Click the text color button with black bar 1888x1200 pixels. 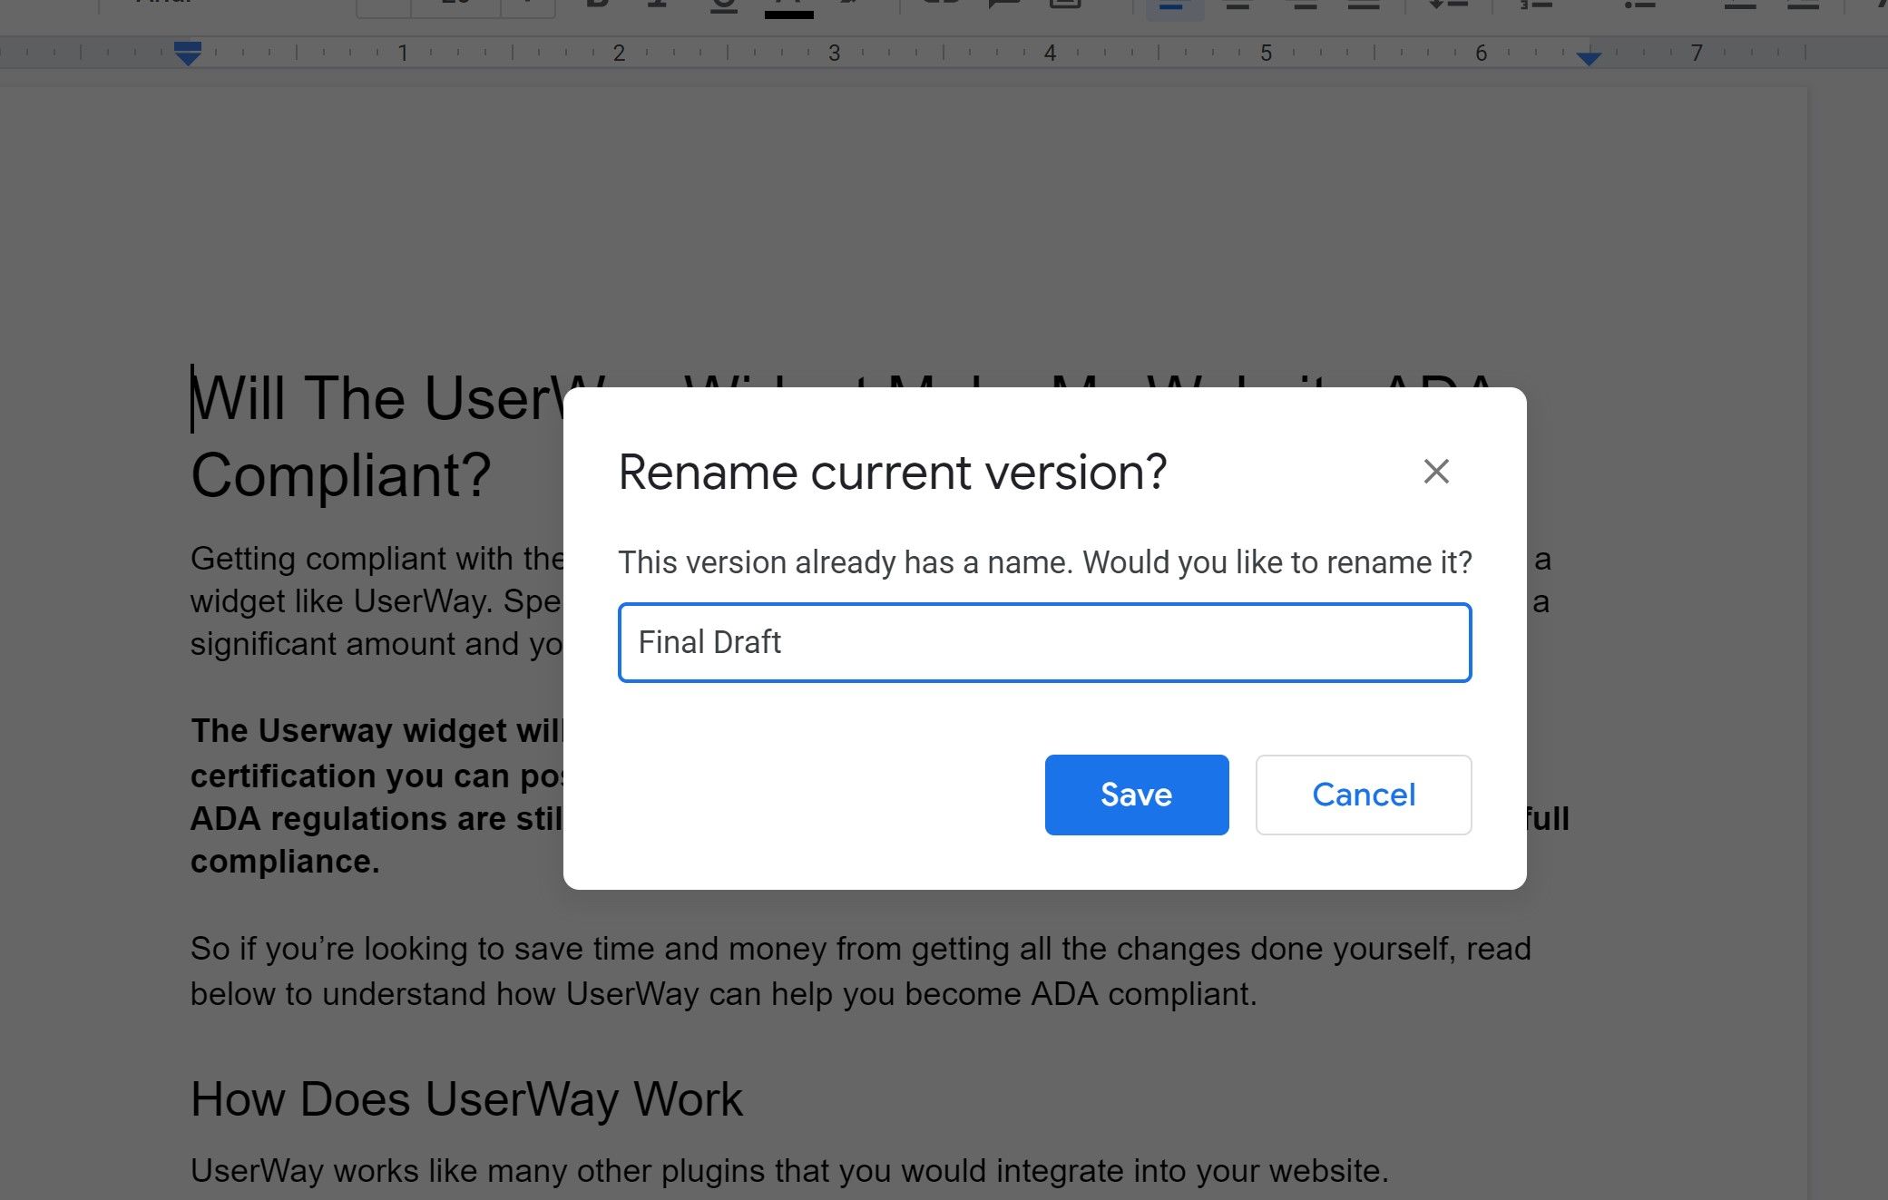pyautogui.click(x=788, y=7)
